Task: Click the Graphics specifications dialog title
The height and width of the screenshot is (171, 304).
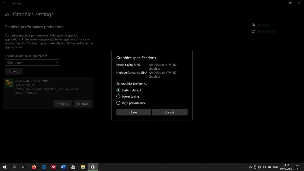Action: (136, 58)
